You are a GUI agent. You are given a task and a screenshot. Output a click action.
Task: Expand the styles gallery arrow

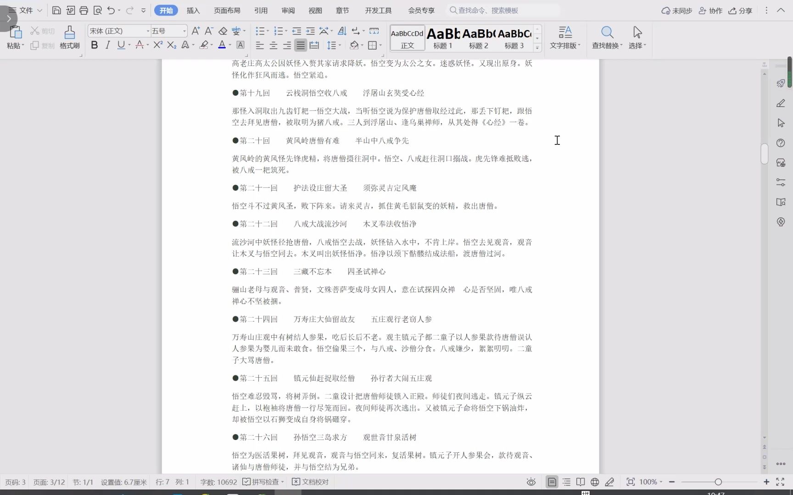[537, 47]
